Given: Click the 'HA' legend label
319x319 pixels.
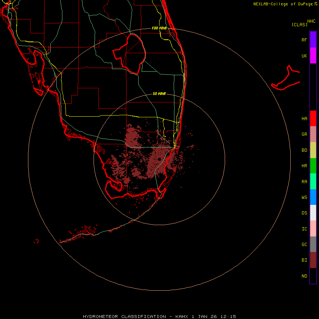Looking at the screenshot, I should click(x=304, y=118).
